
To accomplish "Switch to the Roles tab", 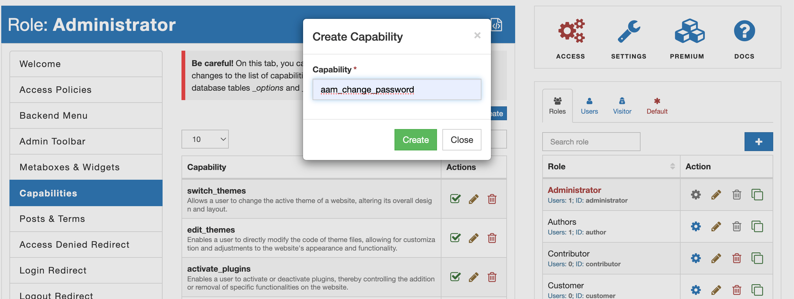I will pyautogui.click(x=557, y=106).
